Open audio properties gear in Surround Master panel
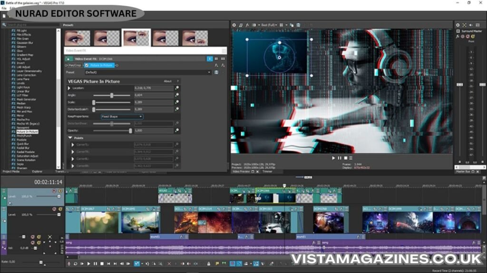The height and width of the screenshot is (273, 487). click(458, 25)
